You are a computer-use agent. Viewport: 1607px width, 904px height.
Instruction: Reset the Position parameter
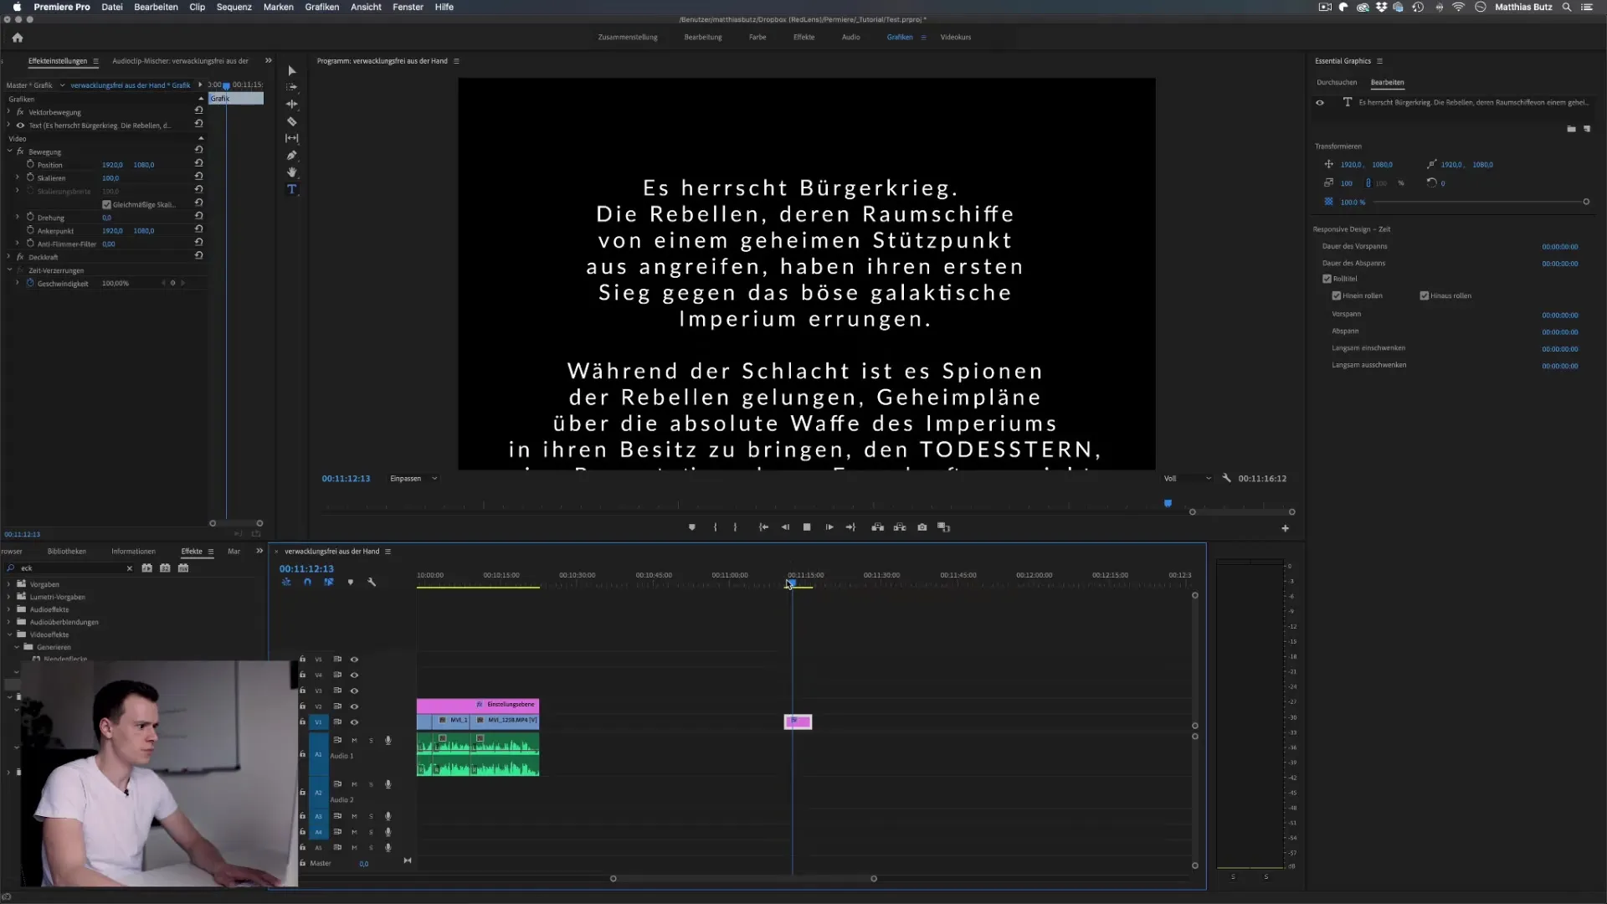coord(198,163)
